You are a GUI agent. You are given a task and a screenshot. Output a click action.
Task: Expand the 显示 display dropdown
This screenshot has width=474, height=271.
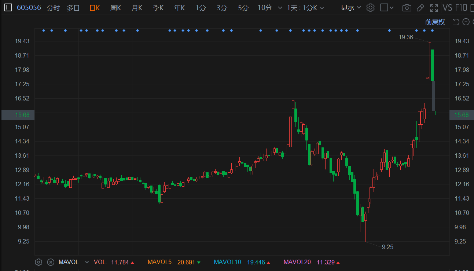351,8
